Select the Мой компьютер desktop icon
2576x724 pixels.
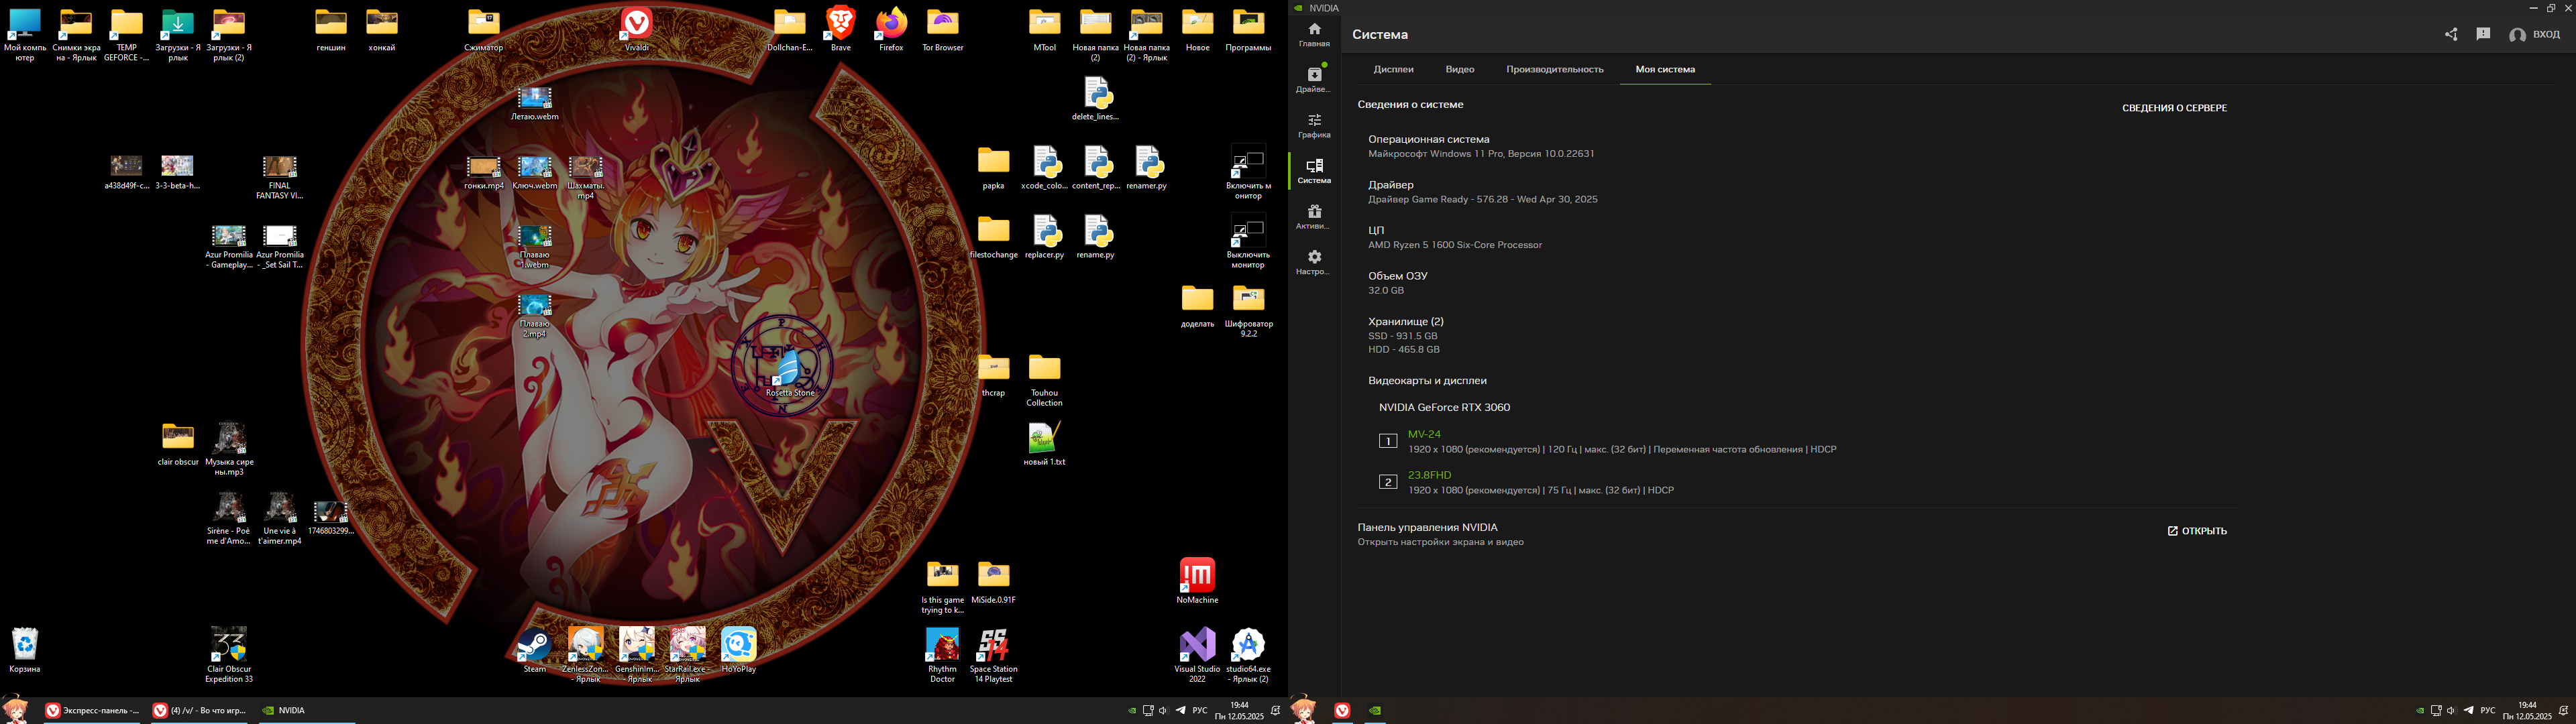click(24, 35)
